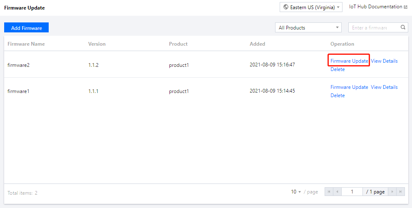Screen dimensions: 412x208
Task: Open the Eastern US (Virginia) region dropdown
Action: [312, 7]
